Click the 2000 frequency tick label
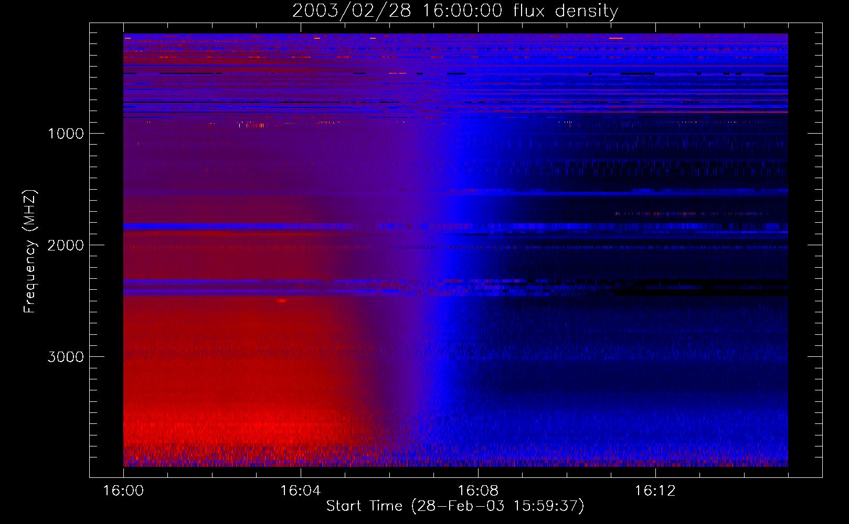849x524 pixels. [66, 245]
